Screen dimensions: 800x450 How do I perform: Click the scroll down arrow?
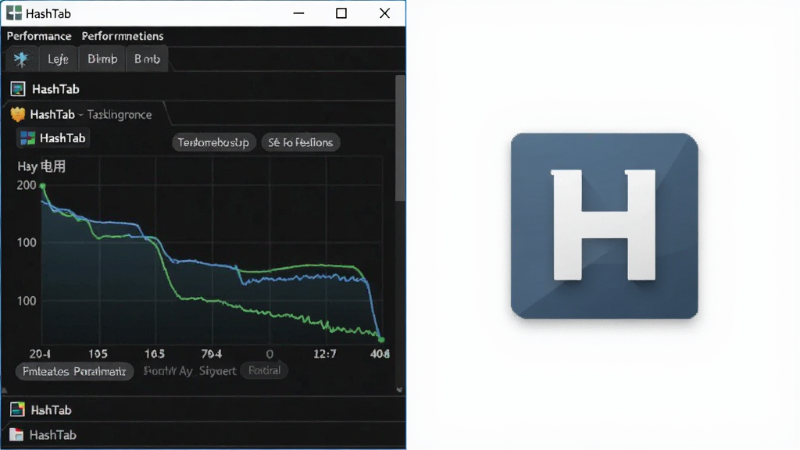coord(399,390)
